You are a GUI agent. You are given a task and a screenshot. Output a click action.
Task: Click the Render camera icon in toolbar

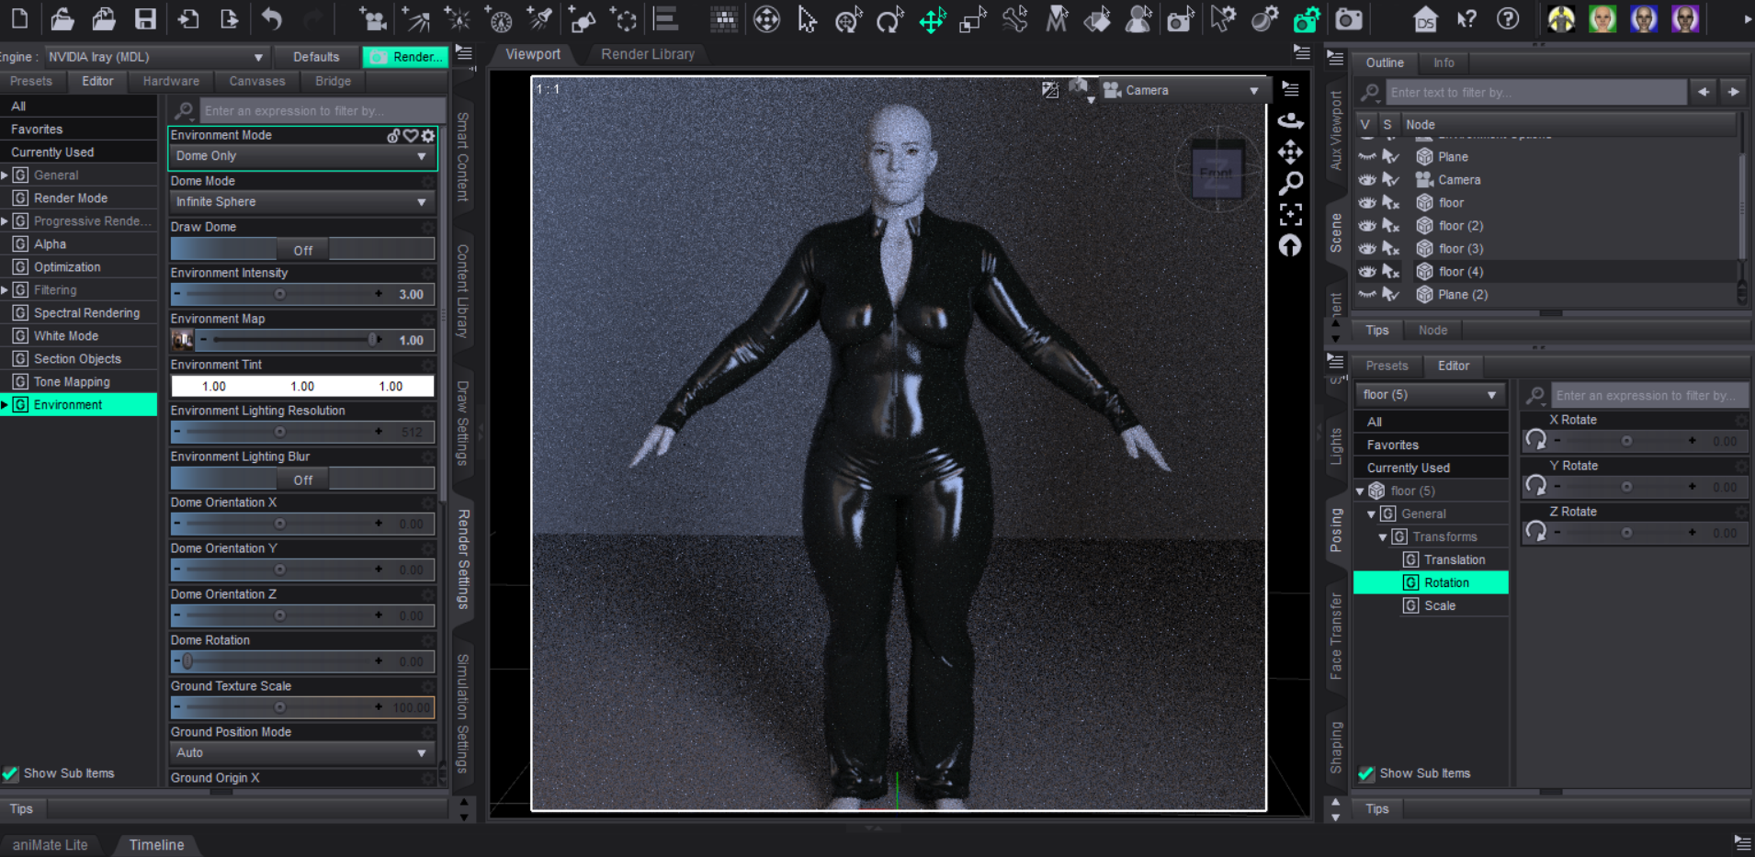tap(1349, 19)
